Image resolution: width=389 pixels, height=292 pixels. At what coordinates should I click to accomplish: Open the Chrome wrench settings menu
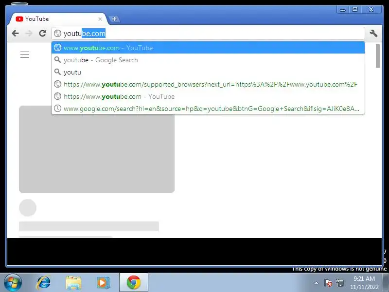[x=373, y=33]
